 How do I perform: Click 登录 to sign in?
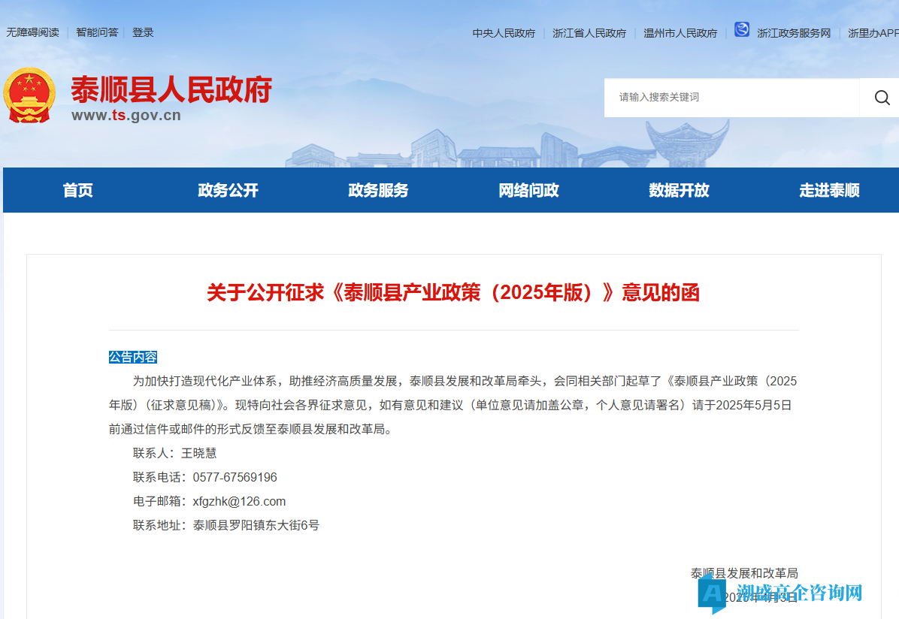coord(143,32)
